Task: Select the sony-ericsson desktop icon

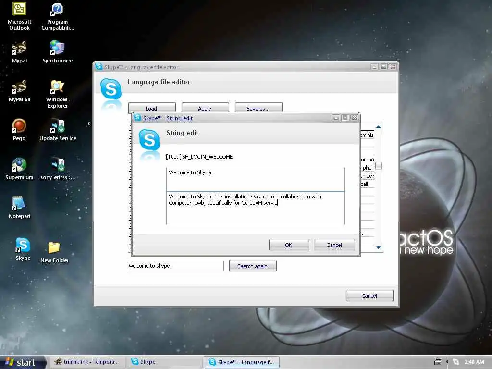Action: tap(58, 169)
